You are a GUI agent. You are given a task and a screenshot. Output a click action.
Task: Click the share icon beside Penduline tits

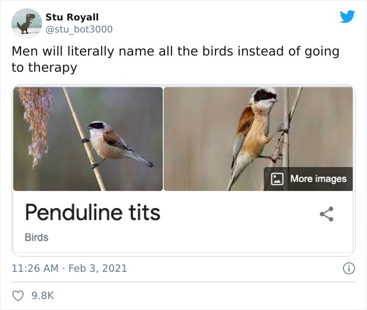tap(327, 213)
